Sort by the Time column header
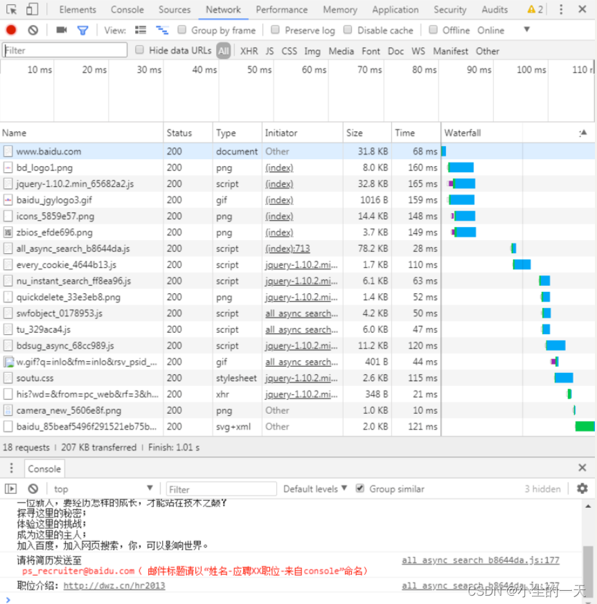 point(416,133)
